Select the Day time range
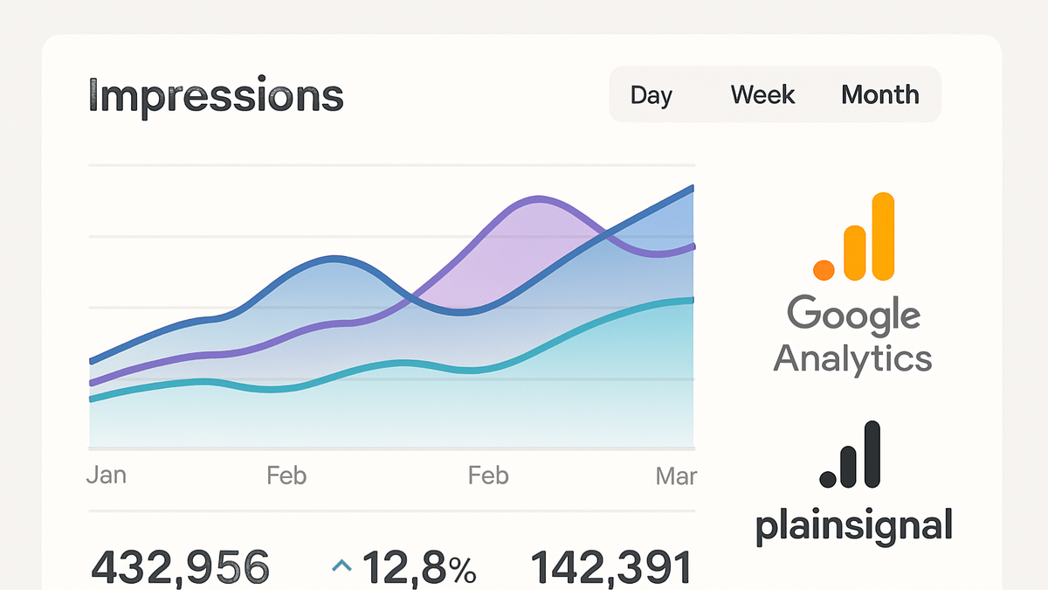Viewport: 1048px width, 590px height. pyautogui.click(x=652, y=94)
